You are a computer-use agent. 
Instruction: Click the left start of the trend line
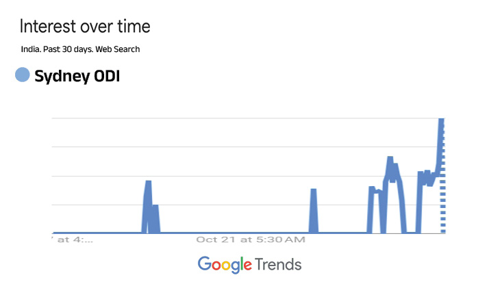pyautogui.click(x=54, y=233)
